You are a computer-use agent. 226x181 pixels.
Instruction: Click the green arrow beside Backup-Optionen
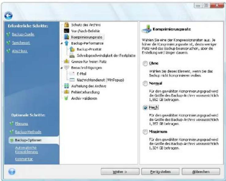12,140
